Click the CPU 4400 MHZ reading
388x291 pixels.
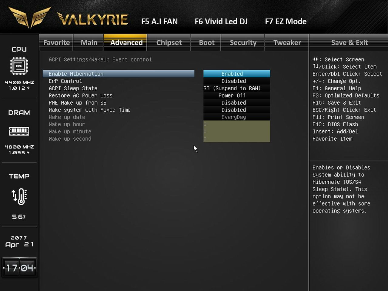pyautogui.click(x=19, y=82)
